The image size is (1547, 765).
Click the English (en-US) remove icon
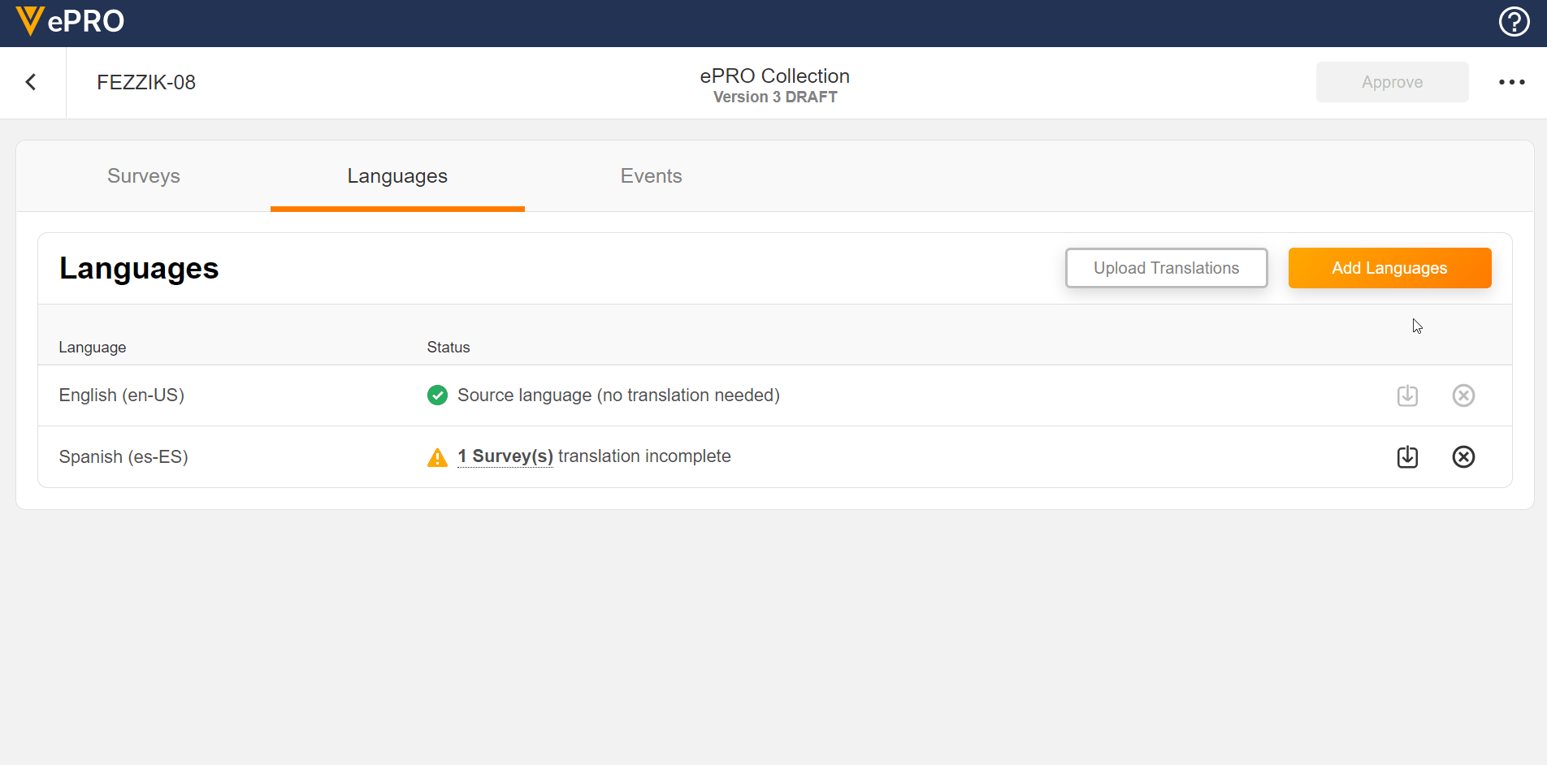click(x=1462, y=395)
